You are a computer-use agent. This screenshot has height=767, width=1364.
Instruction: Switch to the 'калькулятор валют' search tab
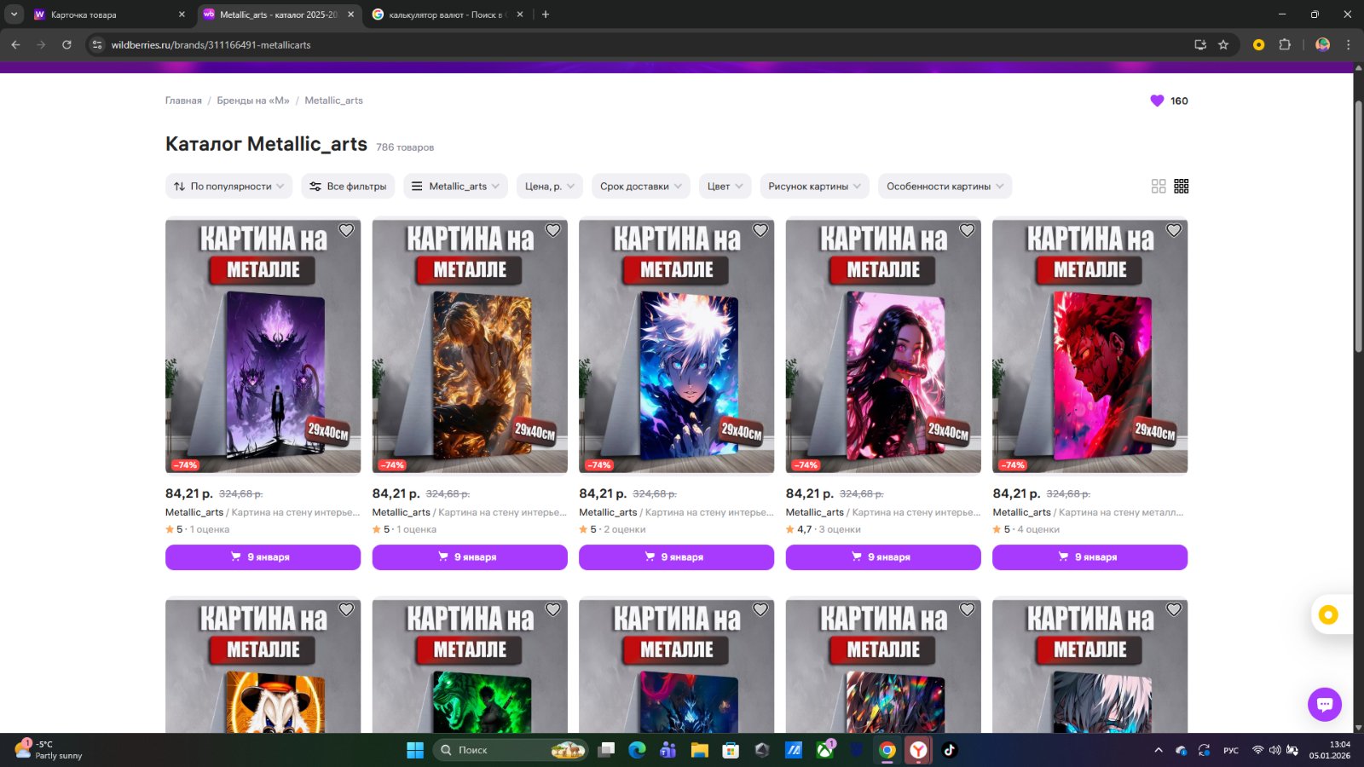(x=443, y=14)
